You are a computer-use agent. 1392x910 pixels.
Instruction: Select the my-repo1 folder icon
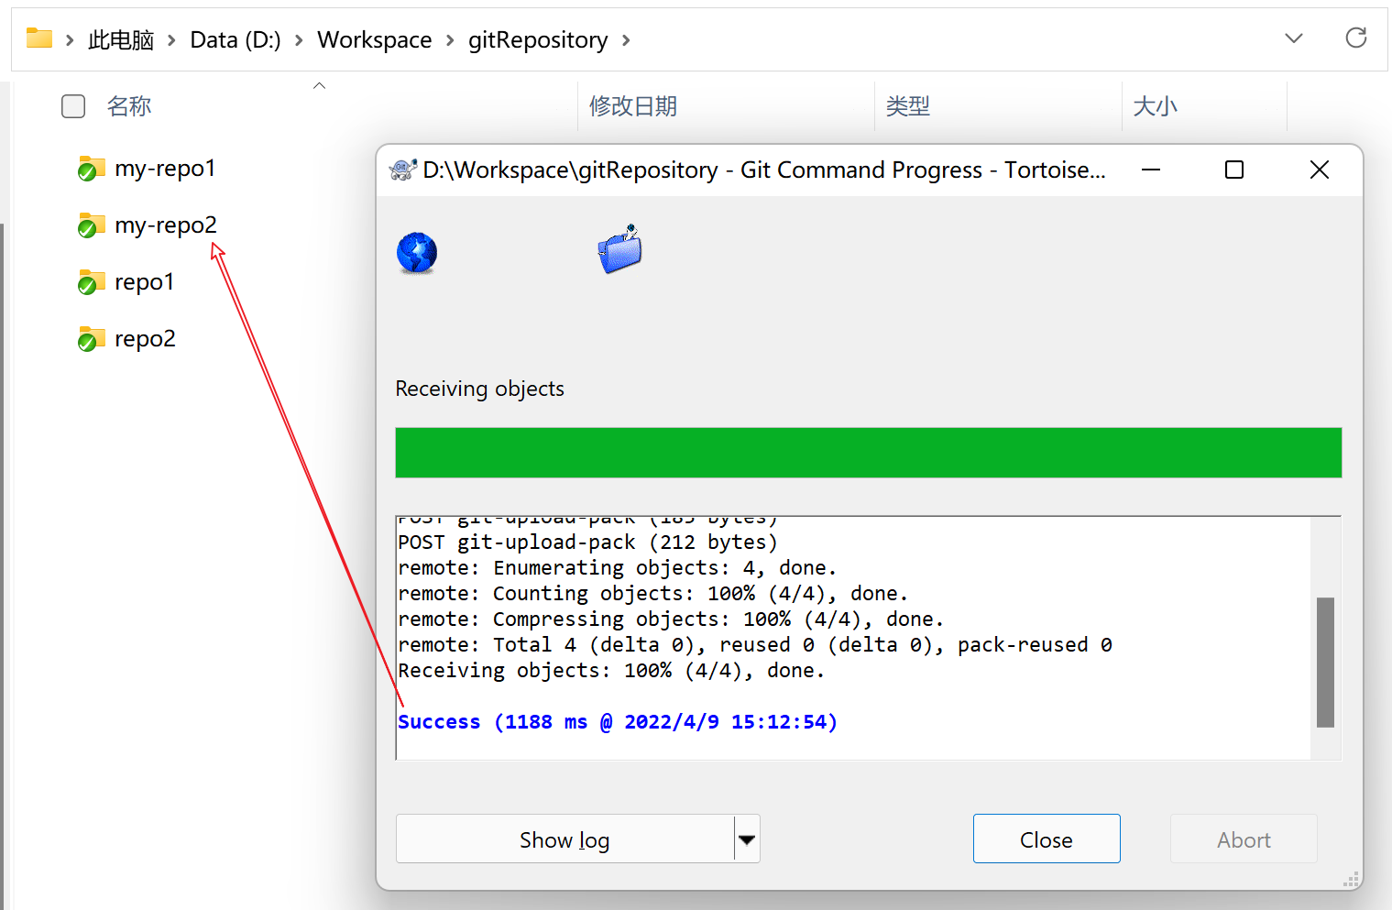[91, 169]
